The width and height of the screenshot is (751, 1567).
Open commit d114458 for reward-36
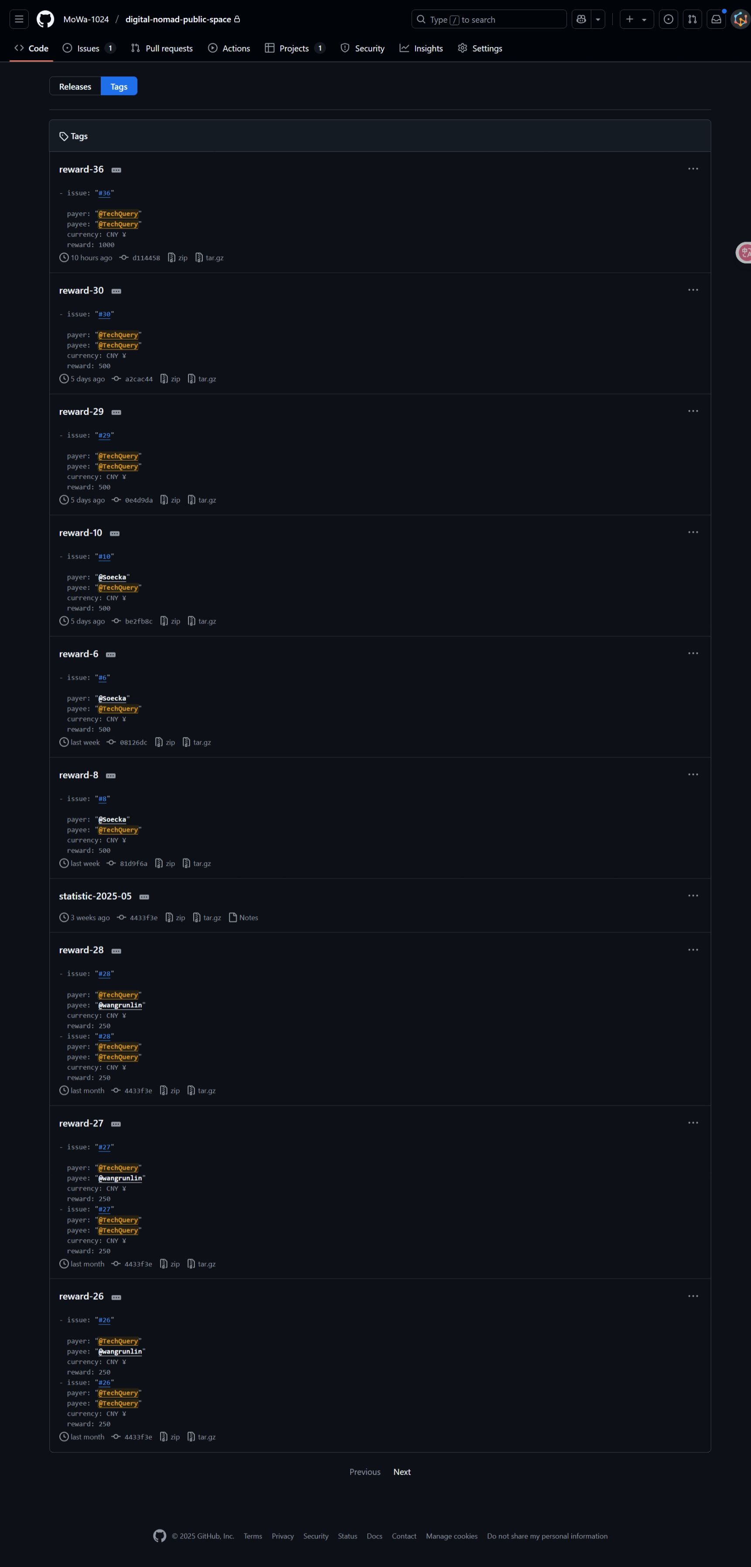(x=146, y=258)
